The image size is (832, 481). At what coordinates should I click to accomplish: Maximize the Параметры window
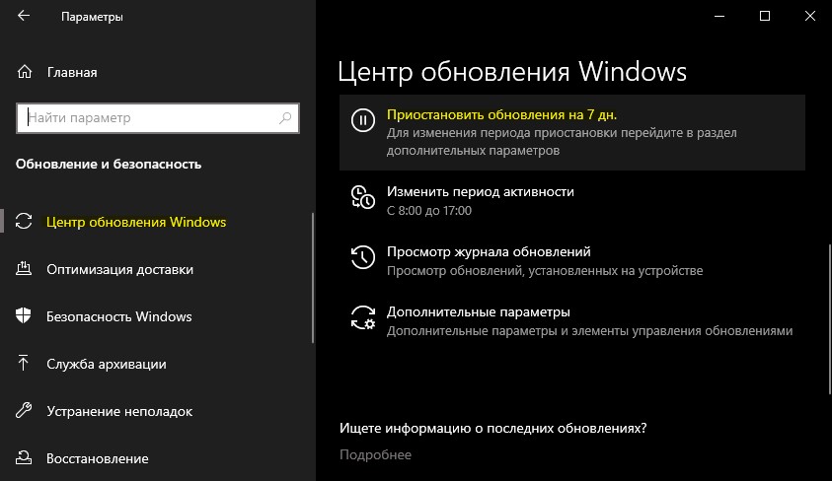(x=765, y=16)
